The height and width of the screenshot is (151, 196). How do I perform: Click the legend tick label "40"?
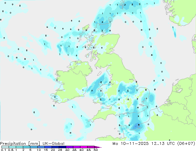[81, 150]
